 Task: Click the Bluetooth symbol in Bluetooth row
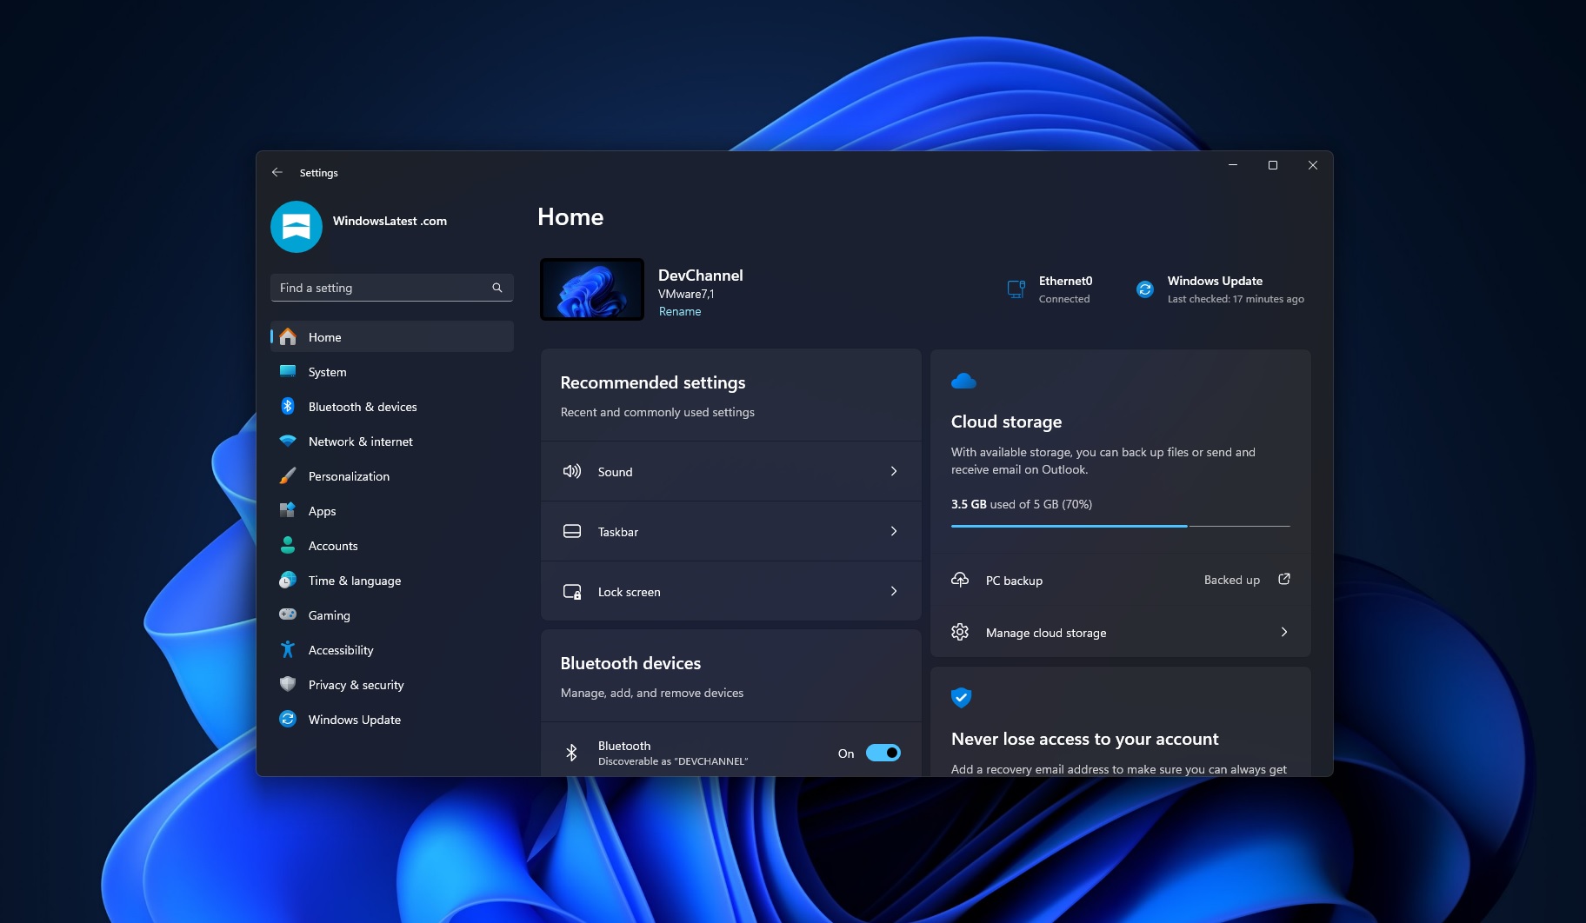click(571, 753)
